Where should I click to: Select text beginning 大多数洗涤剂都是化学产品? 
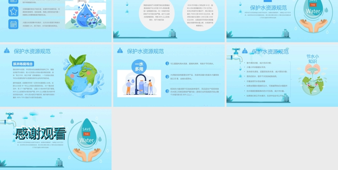pyautogui.click(x=195, y=77)
